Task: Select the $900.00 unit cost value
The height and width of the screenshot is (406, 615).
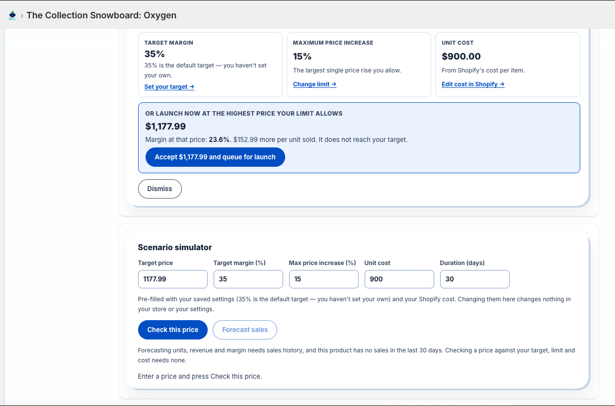Action: coord(461,56)
